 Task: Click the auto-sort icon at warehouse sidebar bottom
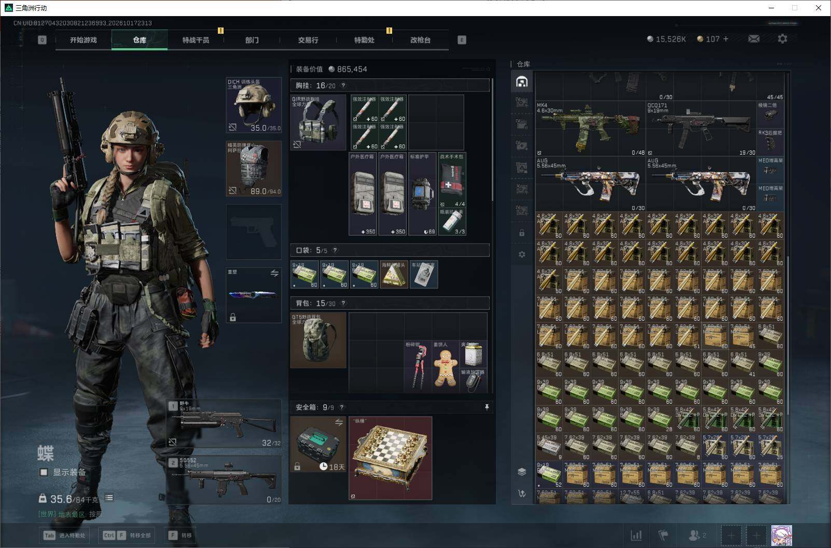click(x=522, y=494)
